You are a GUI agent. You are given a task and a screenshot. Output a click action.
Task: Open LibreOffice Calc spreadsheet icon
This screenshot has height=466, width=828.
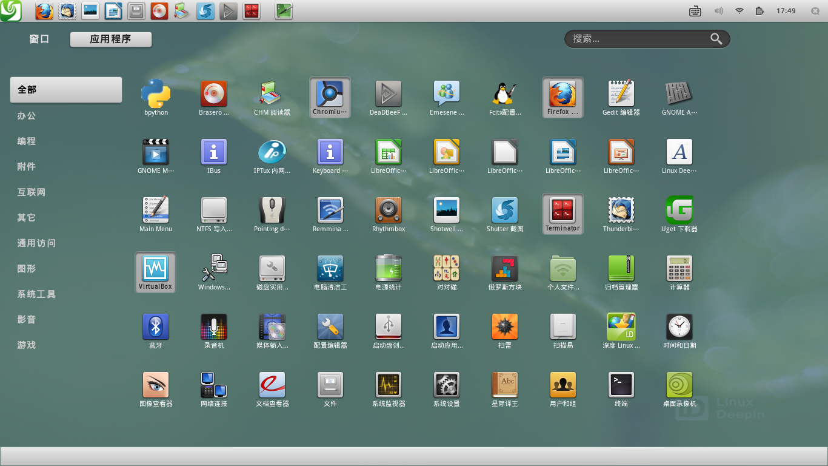pyautogui.click(x=389, y=157)
